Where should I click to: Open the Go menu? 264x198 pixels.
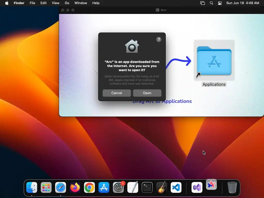[x=67, y=3]
